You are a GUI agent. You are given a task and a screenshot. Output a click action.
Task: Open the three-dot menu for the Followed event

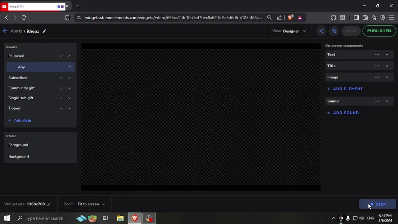[62, 56]
